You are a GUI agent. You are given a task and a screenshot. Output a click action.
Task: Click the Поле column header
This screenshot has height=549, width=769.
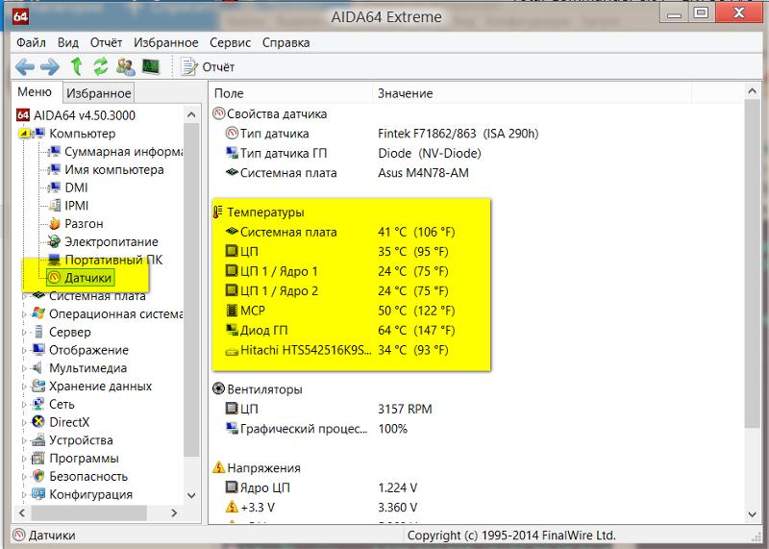point(292,93)
